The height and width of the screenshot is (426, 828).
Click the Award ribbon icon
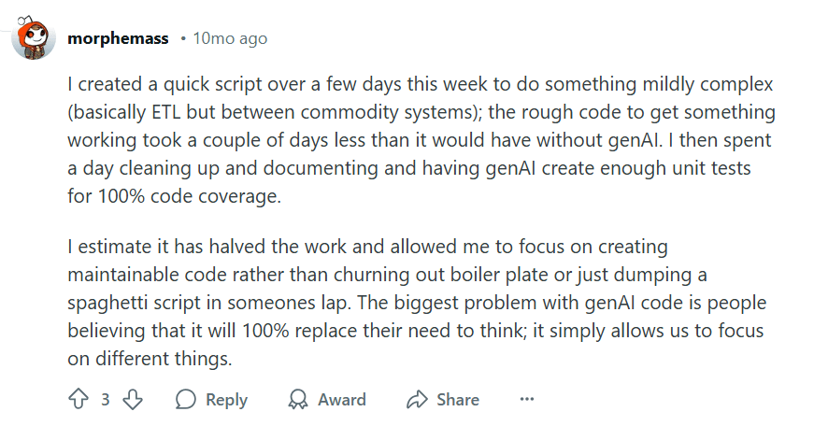(298, 400)
